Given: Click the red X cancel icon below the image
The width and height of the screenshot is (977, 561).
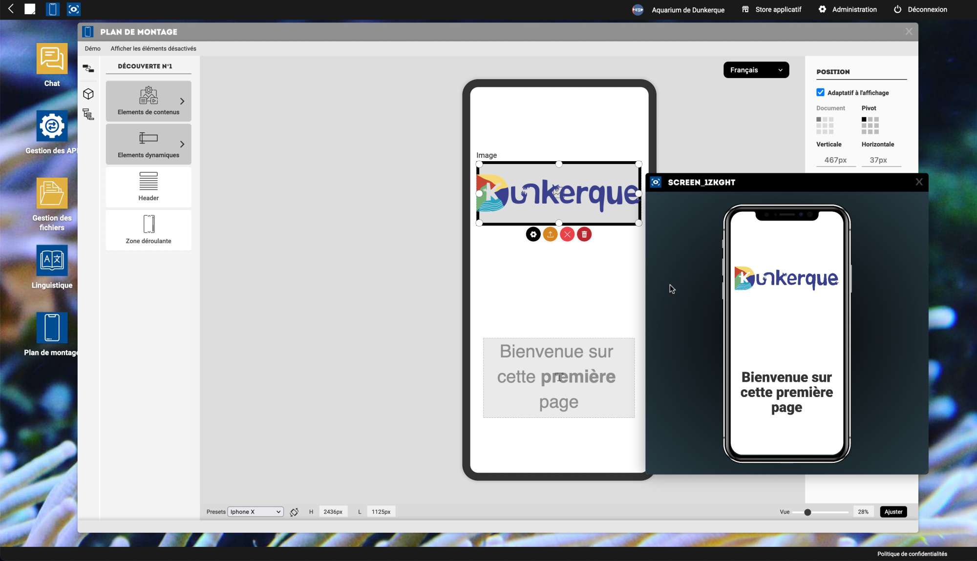Looking at the screenshot, I should pos(567,234).
